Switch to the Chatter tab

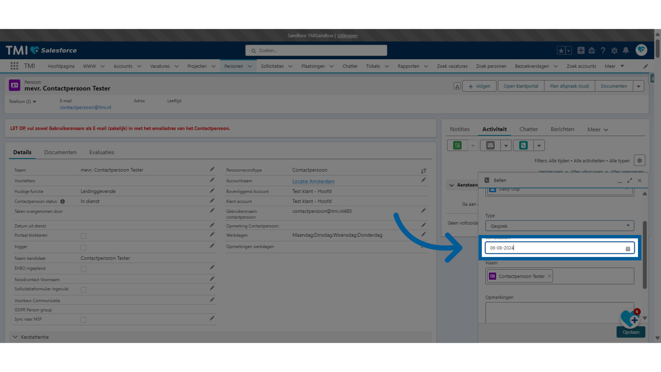tap(528, 129)
